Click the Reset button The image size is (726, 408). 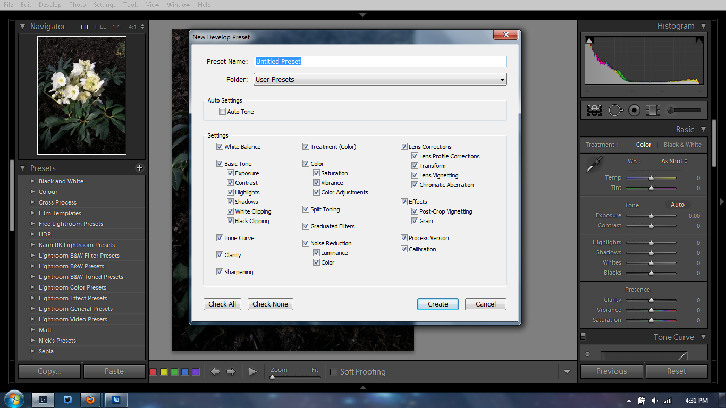click(x=677, y=371)
